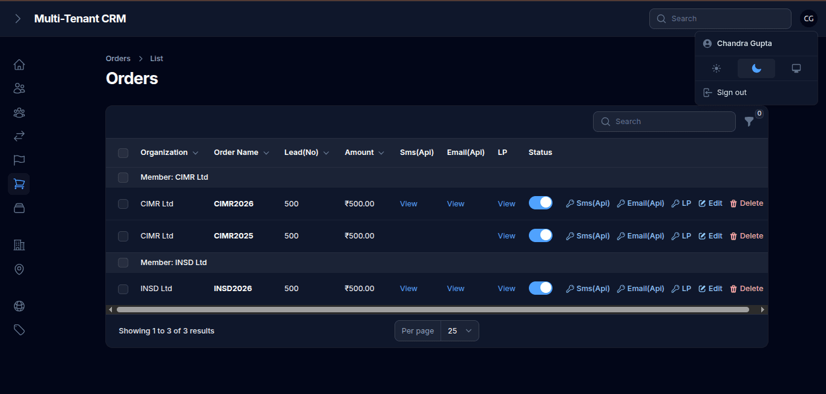Image resolution: width=826 pixels, height=394 pixels.
Task: Open the Home dashboard sidebar icon
Action: click(19, 65)
